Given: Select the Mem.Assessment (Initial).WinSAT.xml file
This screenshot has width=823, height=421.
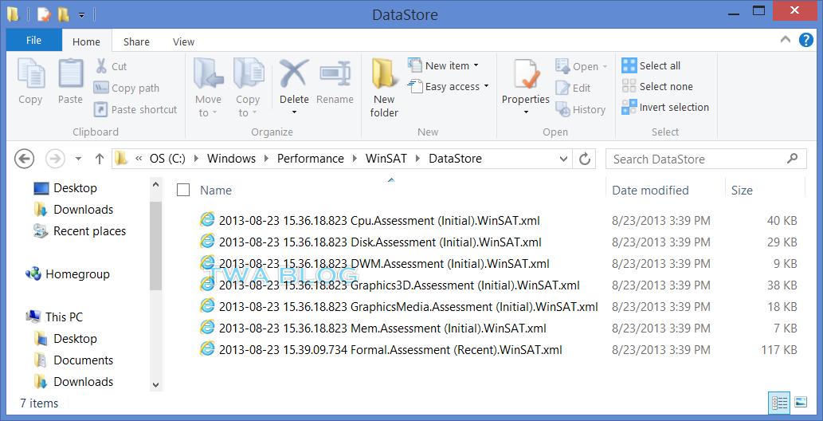Looking at the screenshot, I should [x=373, y=328].
